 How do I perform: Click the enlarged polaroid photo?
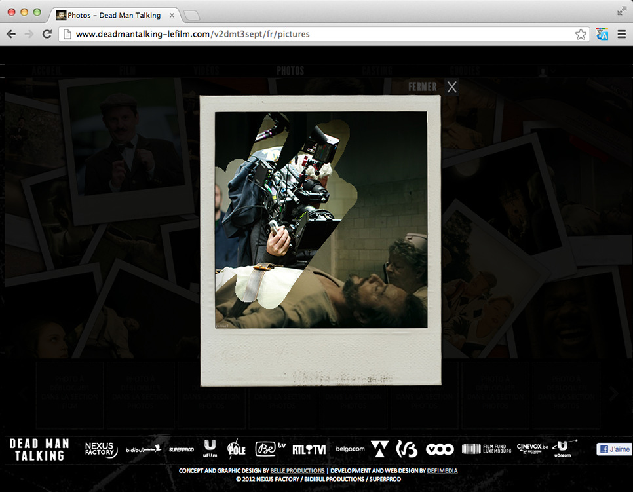pos(321,219)
